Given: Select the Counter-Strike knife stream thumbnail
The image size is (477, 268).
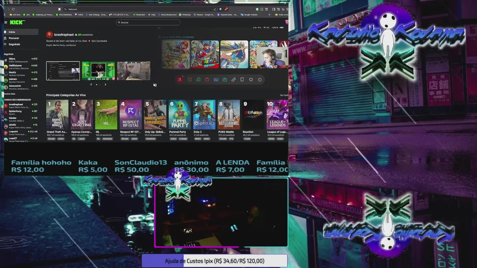Looking at the screenshot, I should [x=134, y=71].
